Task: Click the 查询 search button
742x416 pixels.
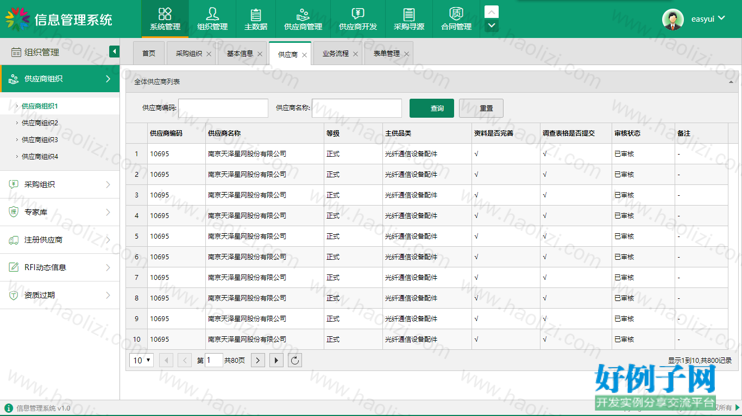Action: pyautogui.click(x=432, y=108)
